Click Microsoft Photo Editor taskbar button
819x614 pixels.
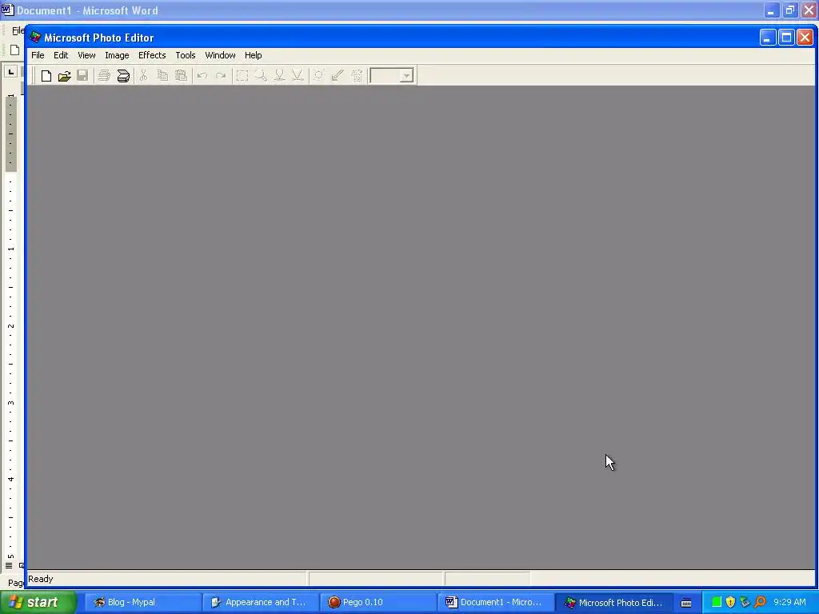pos(614,603)
